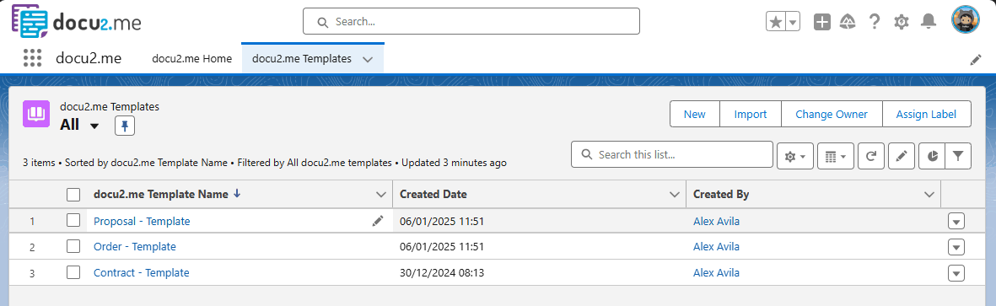Open the list view controls gear
Image resolution: width=996 pixels, height=306 pixels.
pos(795,156)
